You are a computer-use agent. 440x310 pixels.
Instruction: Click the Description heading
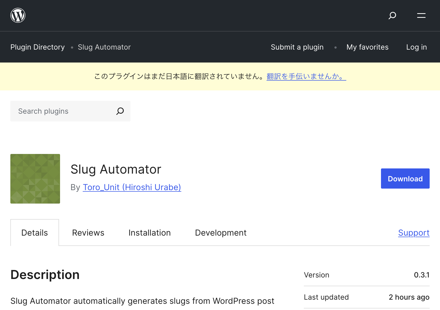coord(45,275)
